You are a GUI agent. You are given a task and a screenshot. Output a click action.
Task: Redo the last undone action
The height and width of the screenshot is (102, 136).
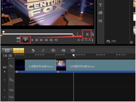pyautogui.click(x=43, y=51)
